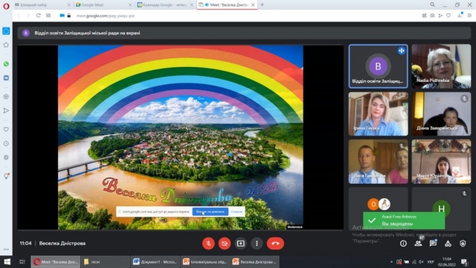Screen dimensions: 476x268
Task: Click the hide link in the sharing banner
Action: (x=237, y=211)
